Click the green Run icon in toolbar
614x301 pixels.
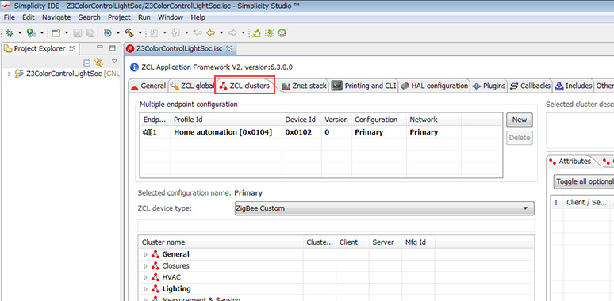[x=31, y=32]
